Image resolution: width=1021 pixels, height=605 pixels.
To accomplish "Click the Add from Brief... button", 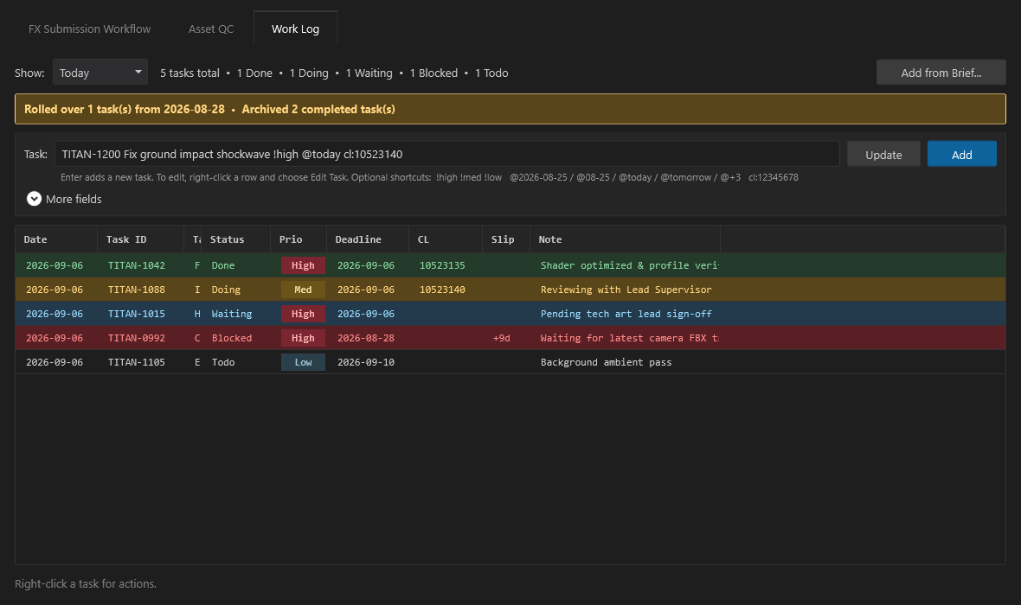I will click(x=941, y=73).
